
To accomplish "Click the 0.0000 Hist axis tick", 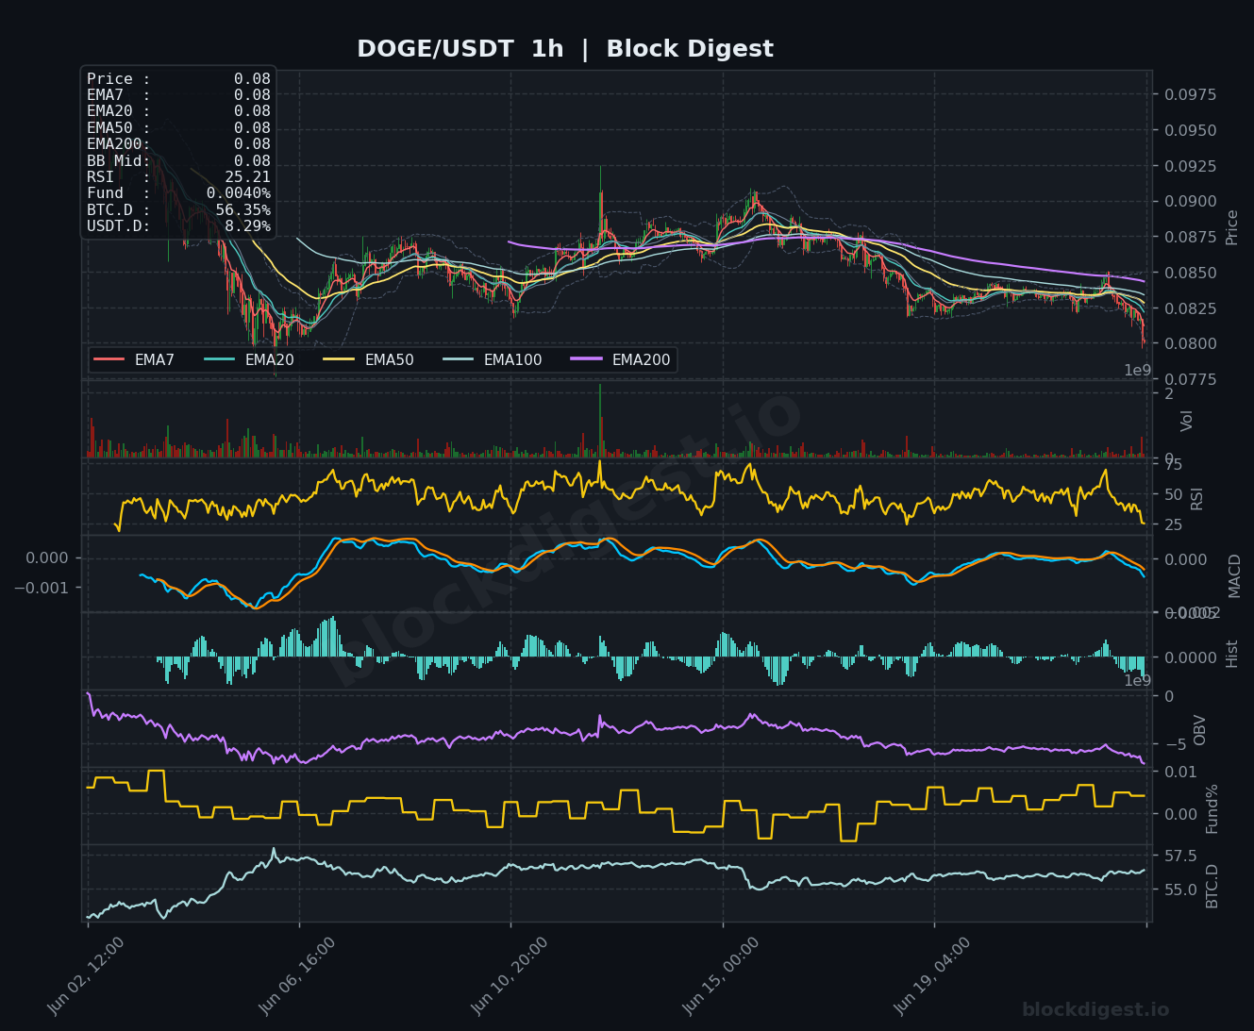I will 1190,657.
